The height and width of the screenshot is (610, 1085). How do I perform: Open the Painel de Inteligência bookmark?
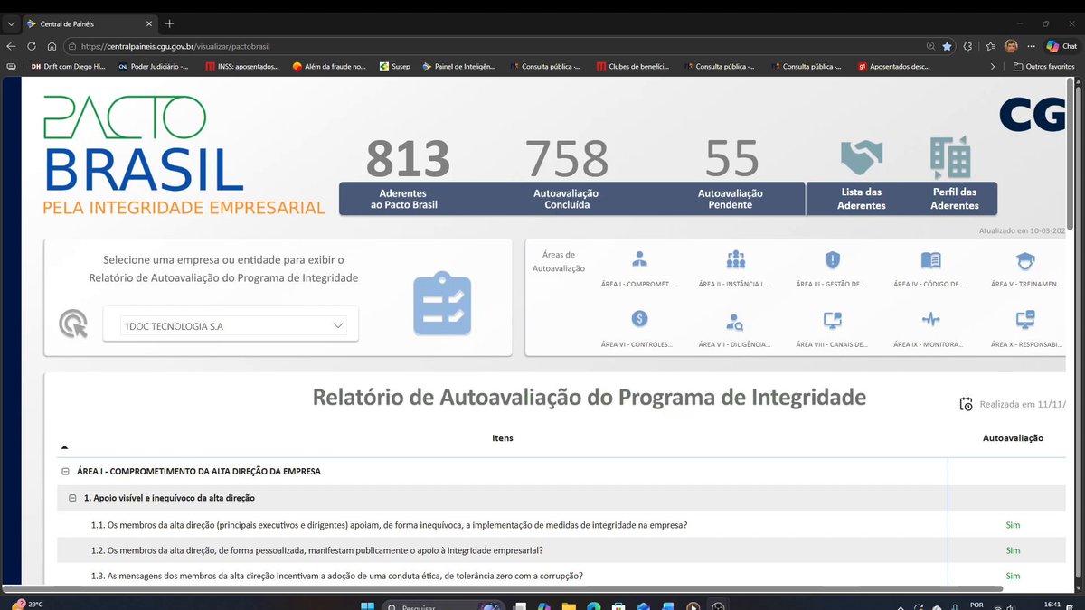point(459,66)
